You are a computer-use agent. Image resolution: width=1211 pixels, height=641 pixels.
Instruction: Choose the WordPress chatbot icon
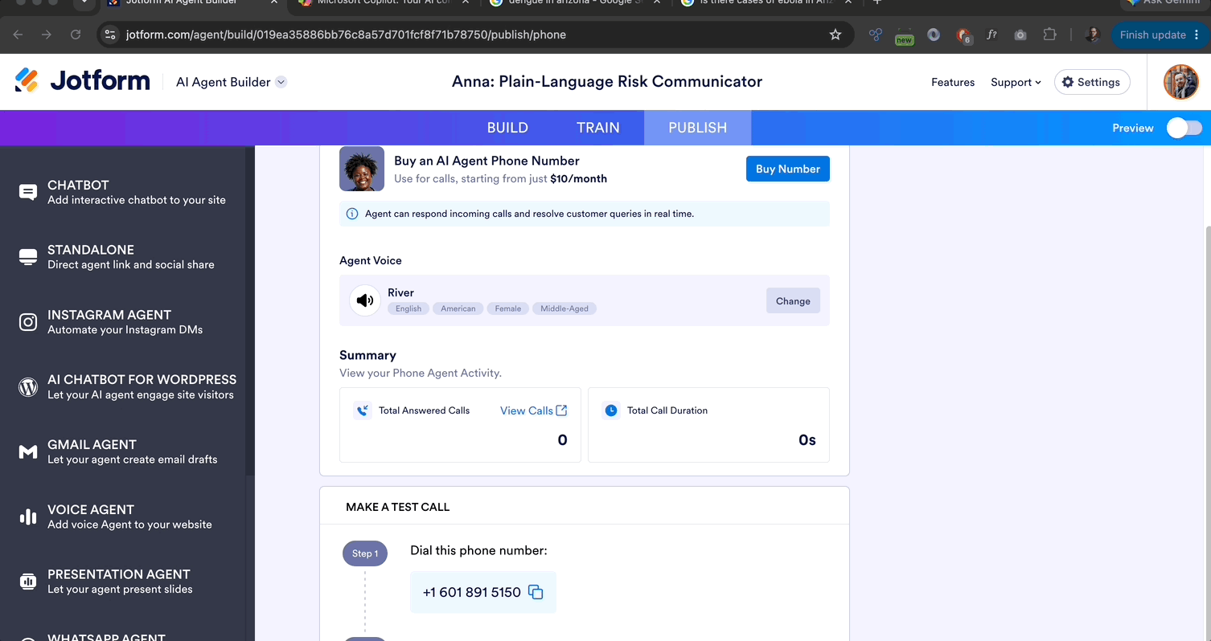[x=28, y=387]
